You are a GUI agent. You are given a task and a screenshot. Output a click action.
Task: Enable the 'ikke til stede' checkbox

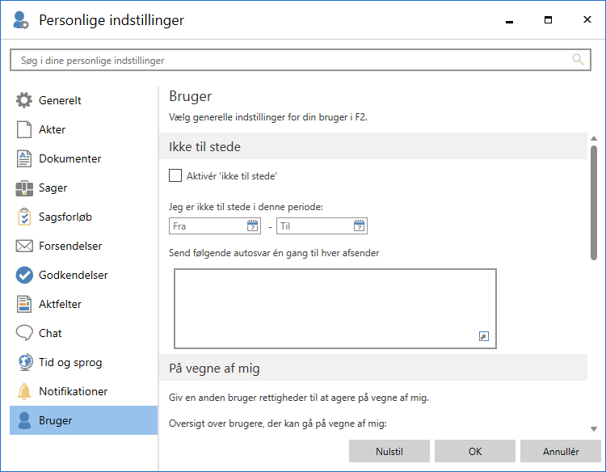(175, 175)
